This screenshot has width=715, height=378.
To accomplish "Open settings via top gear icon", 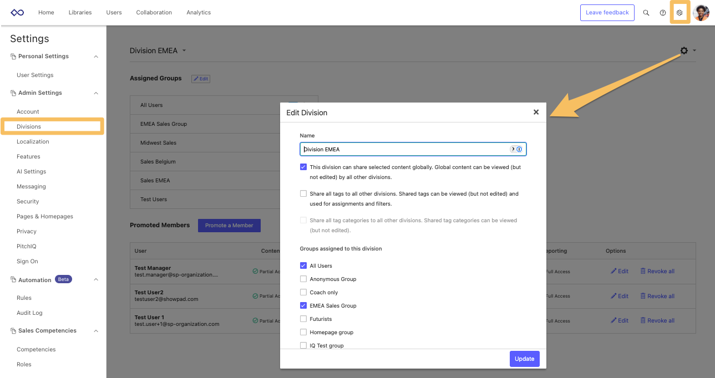I will 679,13.
